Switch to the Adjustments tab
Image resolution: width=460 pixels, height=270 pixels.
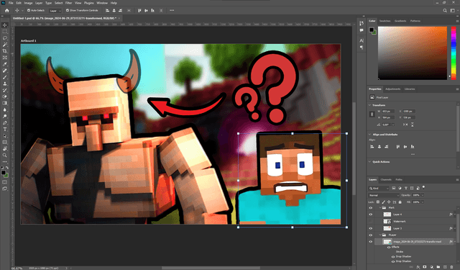392,89
